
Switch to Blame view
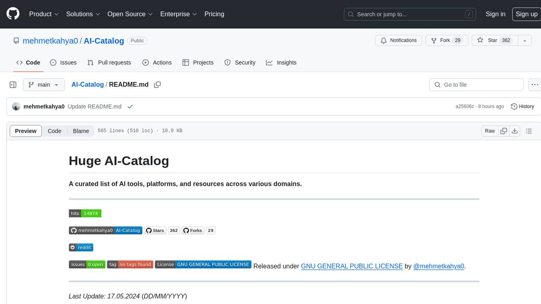click(81, 131)
